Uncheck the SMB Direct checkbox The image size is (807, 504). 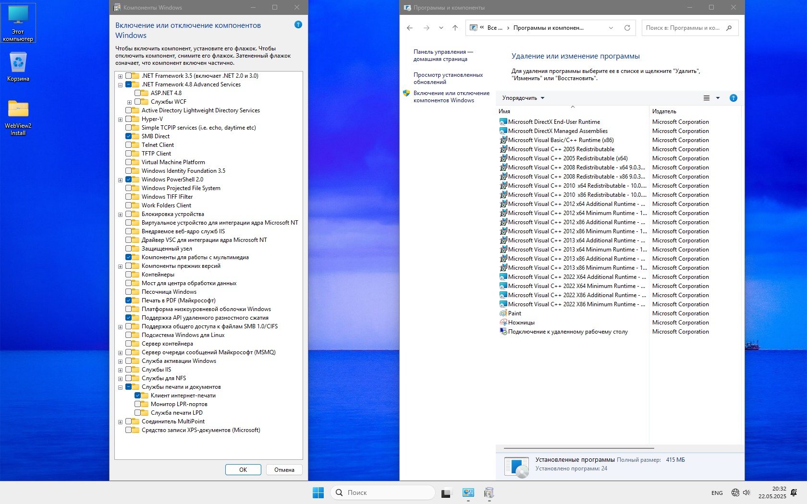pos(129,136)
